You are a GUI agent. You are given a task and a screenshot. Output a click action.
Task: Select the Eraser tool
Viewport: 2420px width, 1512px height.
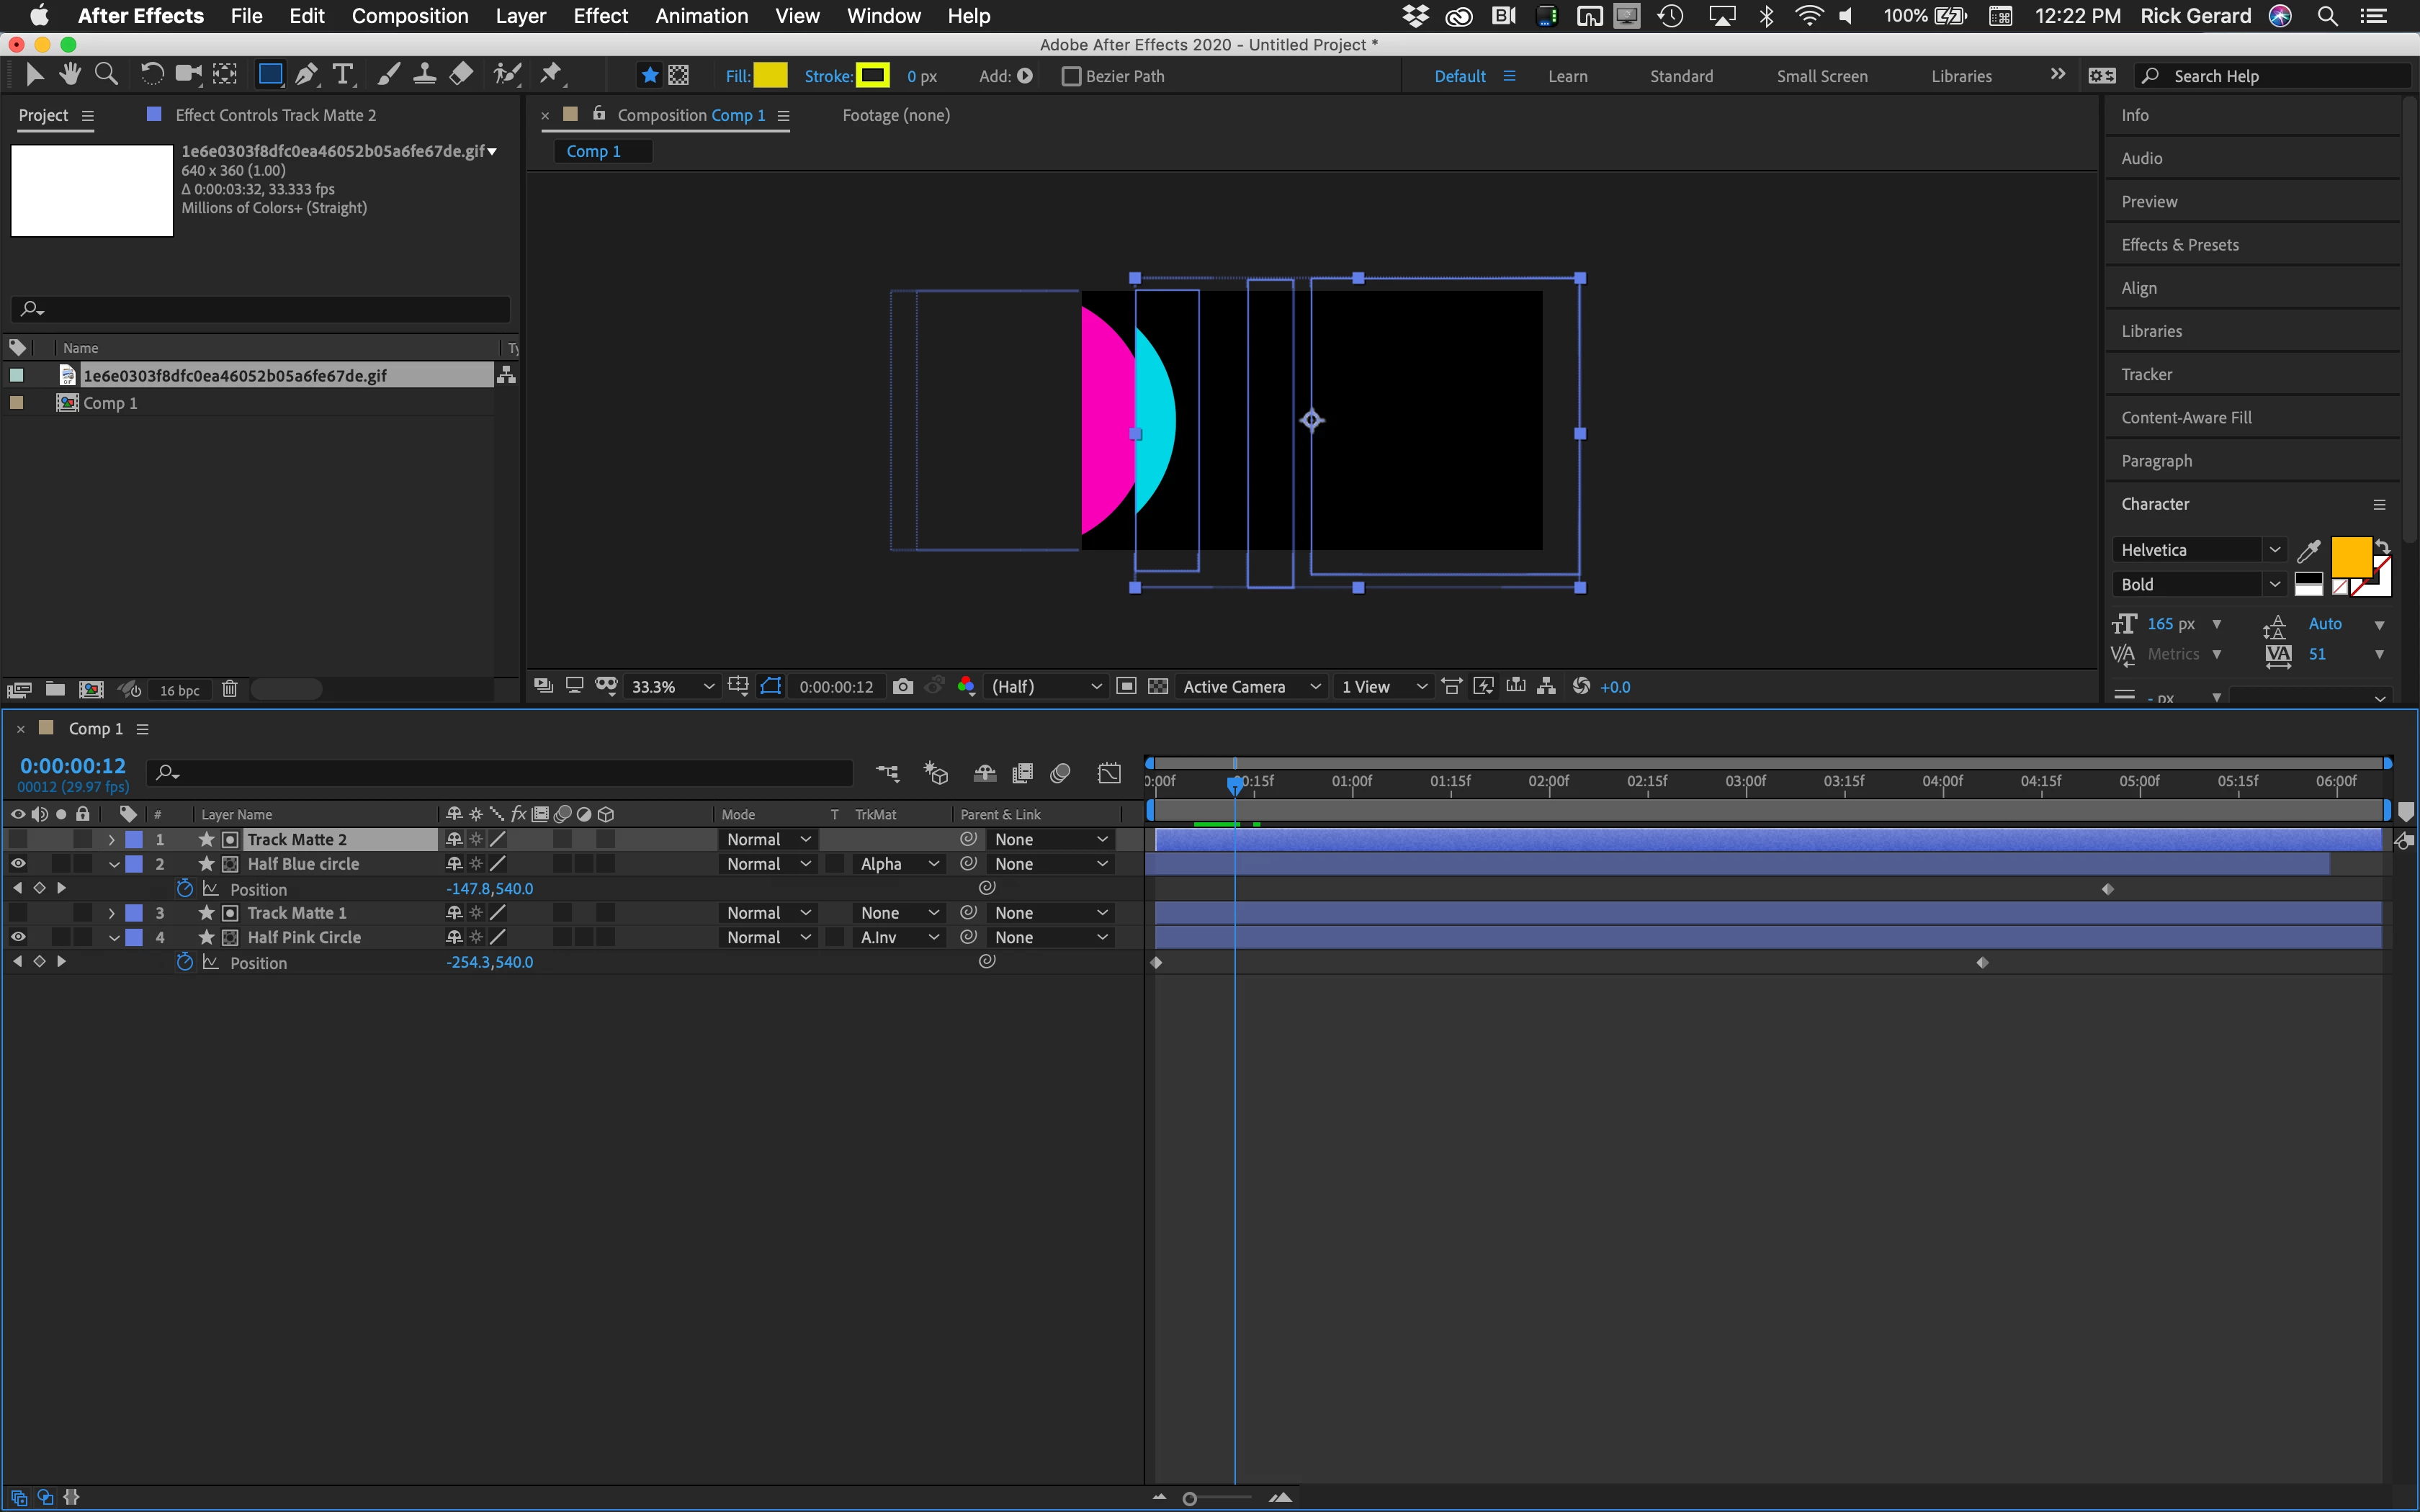[461, 75]
